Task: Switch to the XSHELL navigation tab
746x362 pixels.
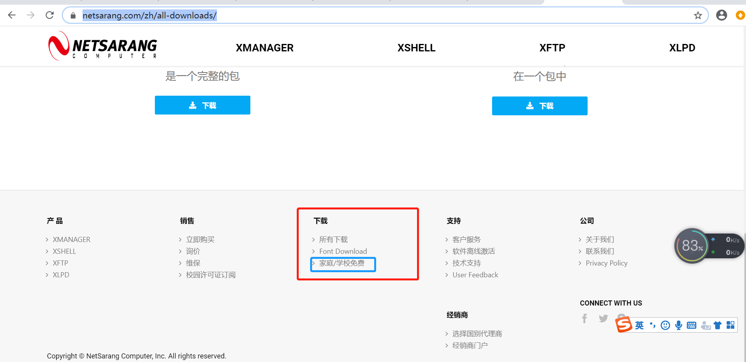Action: pos(416,47)
